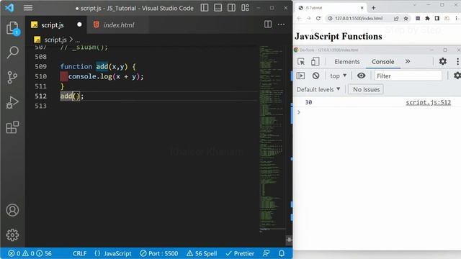Open script.js:512 source link in console
Screen dimensions: 461x259
pyautogui.click(x=428, y=102)
